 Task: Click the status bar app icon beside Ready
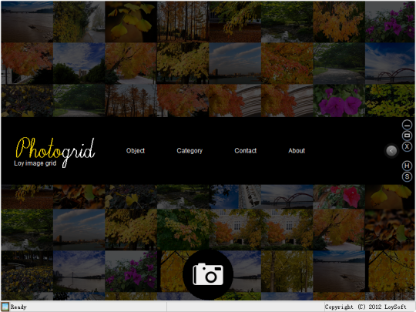tap(5, 307)
